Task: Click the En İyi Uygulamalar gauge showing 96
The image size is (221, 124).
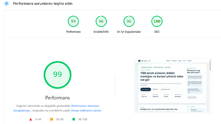Action: 129,21
